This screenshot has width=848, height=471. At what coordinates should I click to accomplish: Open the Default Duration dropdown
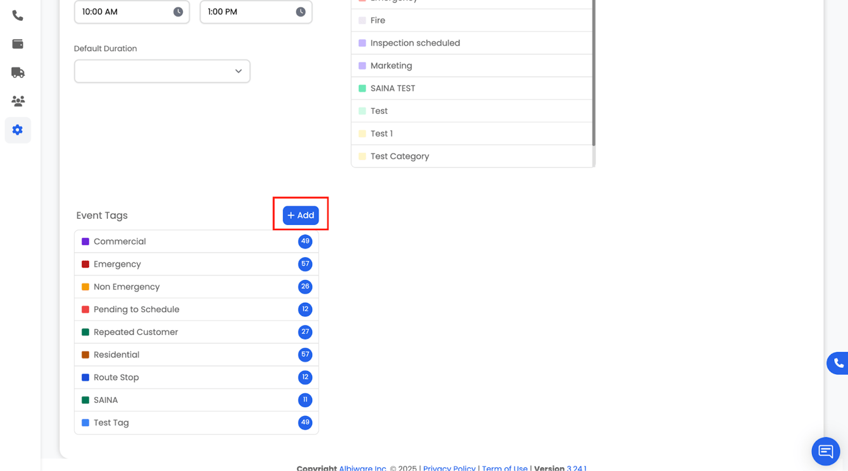coord(162,71)
